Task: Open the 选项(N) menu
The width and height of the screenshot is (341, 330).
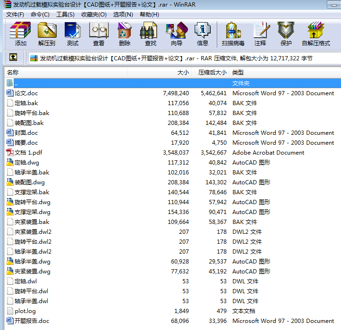Action: (x=123, y=15)
